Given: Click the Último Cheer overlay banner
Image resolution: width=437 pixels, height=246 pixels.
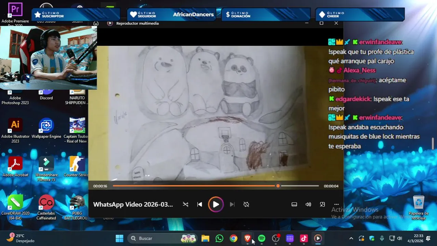Looking at the screenshot, I should tap(360, 14).
